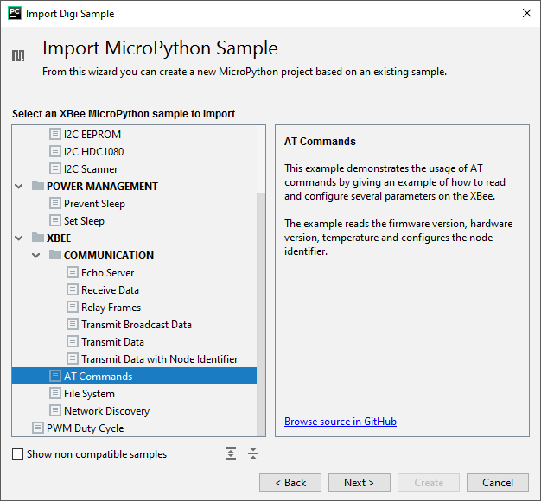The height and width of the screenshot is (501, 541).
Task: Click the POWER MANAGEMENT folder icon
Action: coord(37,187)
